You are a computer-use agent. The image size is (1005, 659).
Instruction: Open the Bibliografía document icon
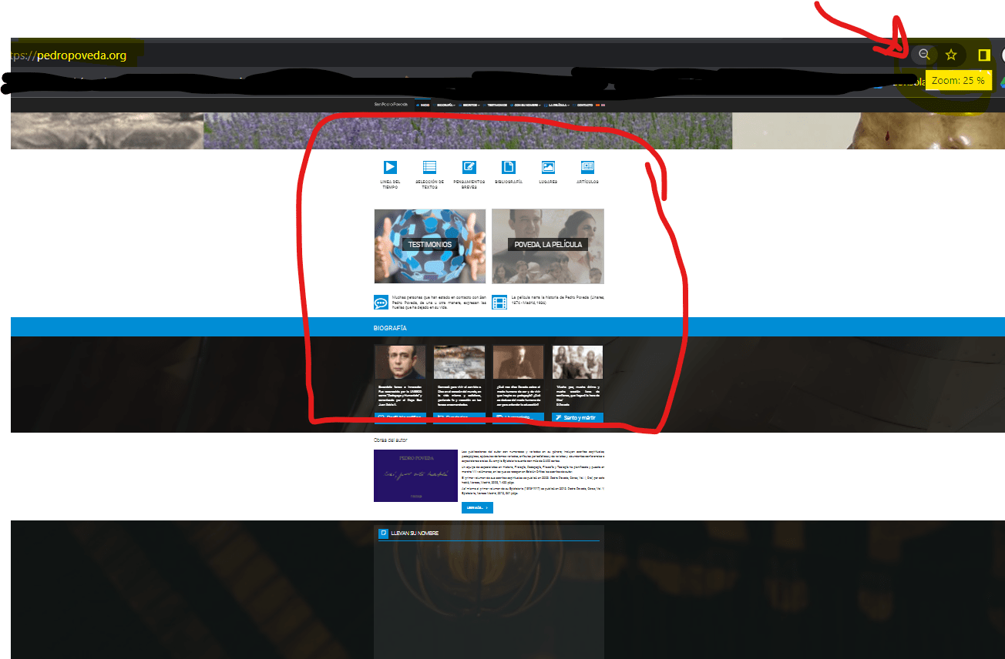[x=508, y=167]
